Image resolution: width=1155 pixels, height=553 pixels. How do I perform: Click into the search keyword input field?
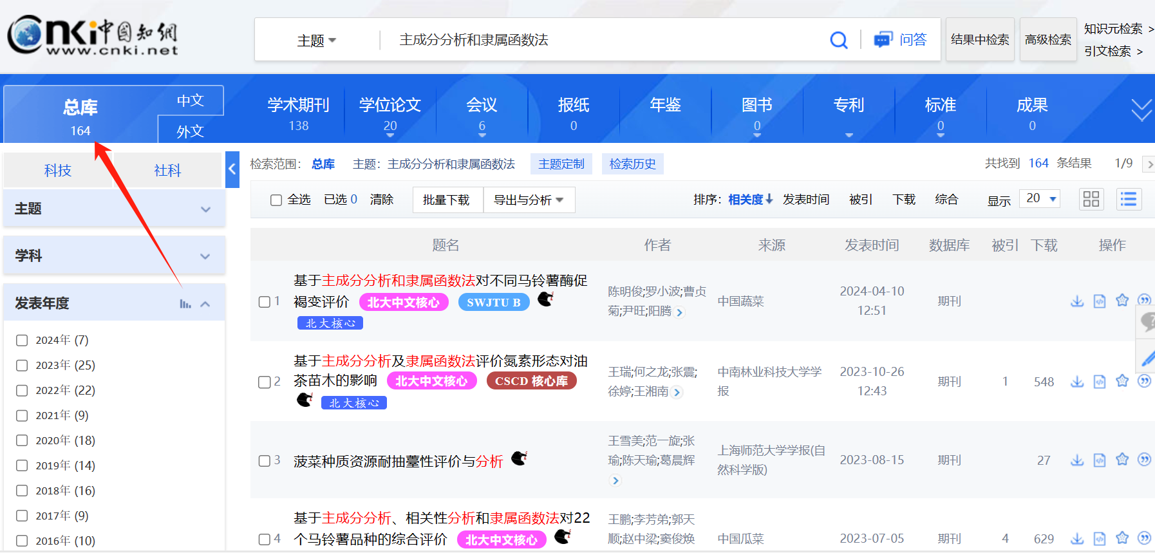coord(605,40)
